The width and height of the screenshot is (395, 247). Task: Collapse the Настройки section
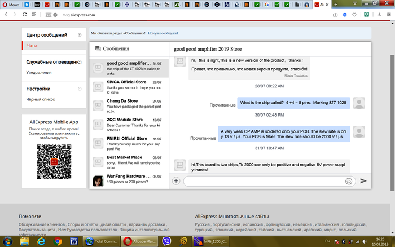click(80, 89)
